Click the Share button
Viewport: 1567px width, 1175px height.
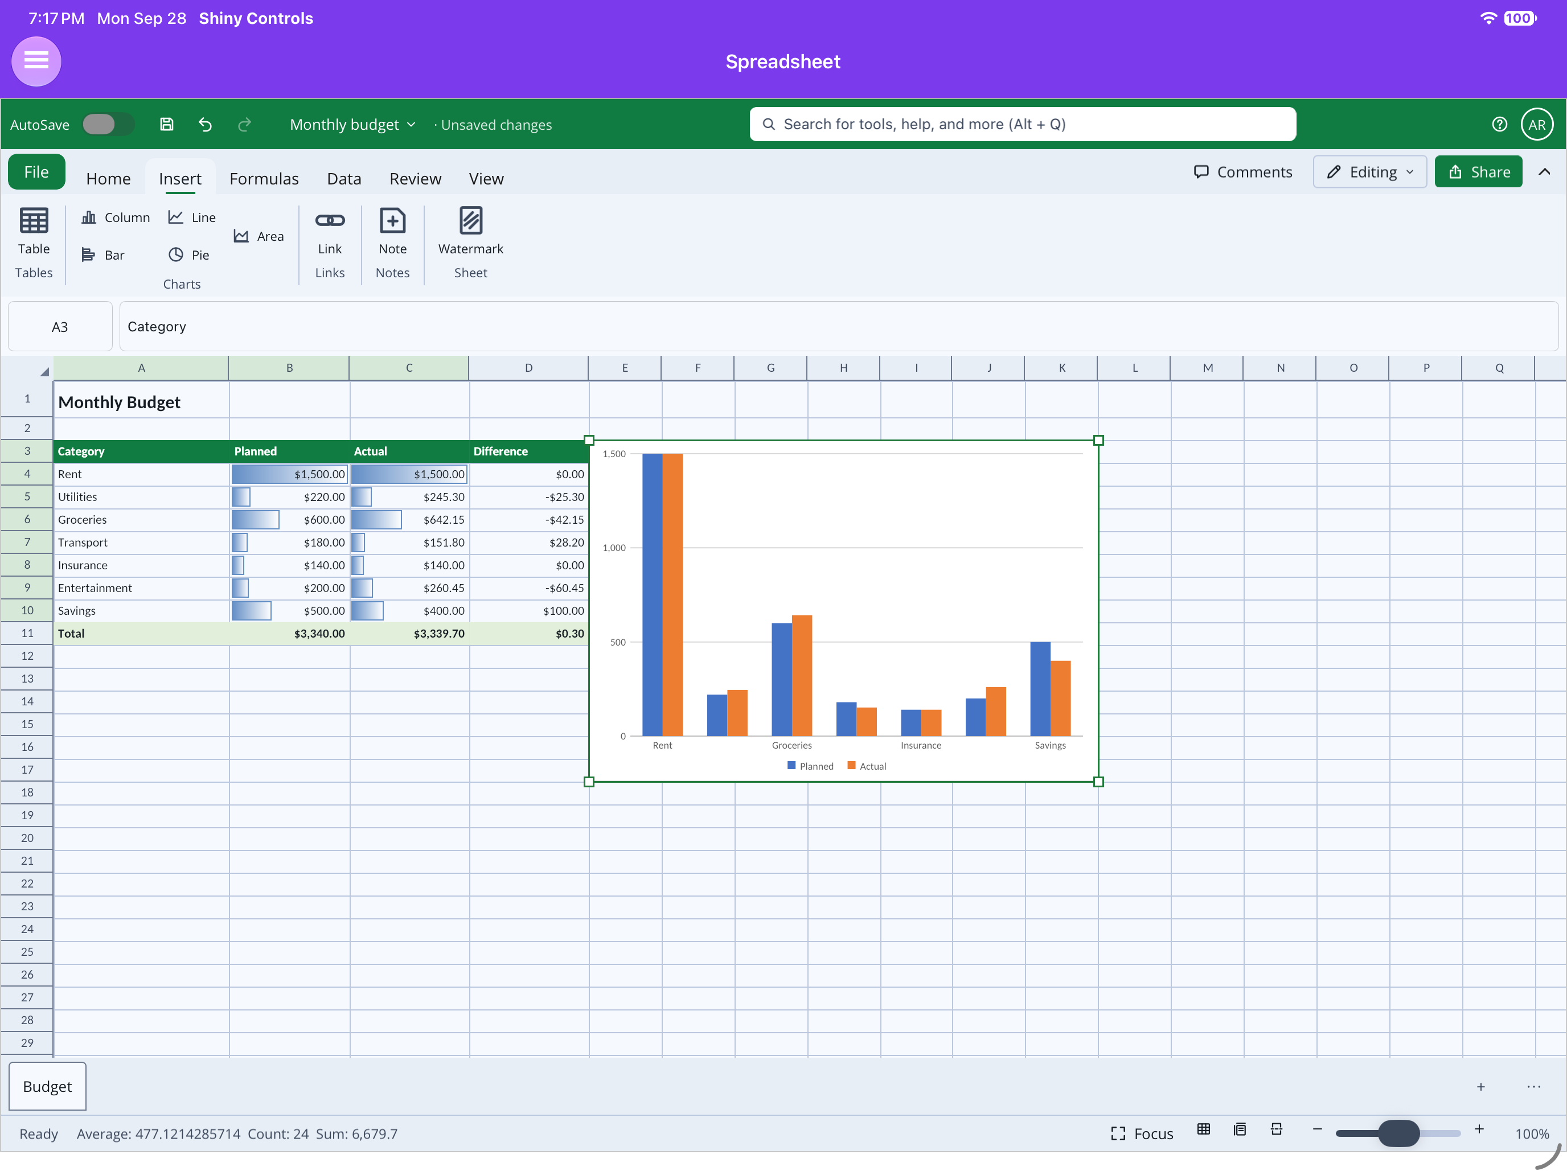pos(1478,172)
